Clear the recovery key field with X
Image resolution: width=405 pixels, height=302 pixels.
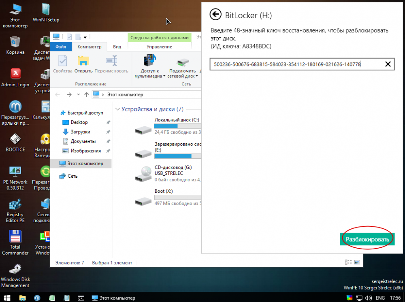click(x=388, y=64)
